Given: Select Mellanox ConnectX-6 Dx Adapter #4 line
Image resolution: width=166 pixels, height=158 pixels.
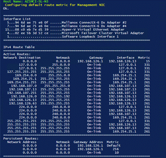Looking at the screenshot, I should [67, 26].
